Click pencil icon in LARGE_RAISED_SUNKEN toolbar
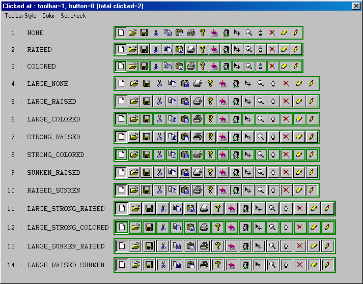 327,265
